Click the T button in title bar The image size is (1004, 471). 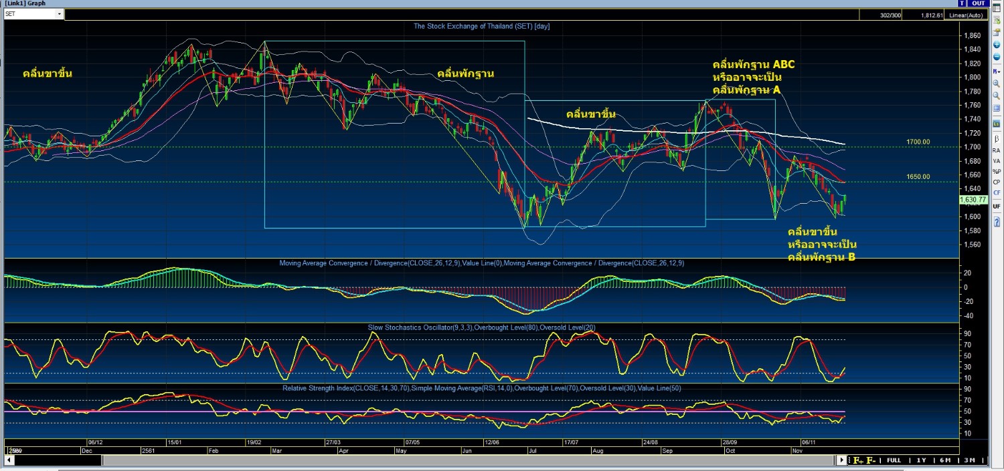click(962, 3)
